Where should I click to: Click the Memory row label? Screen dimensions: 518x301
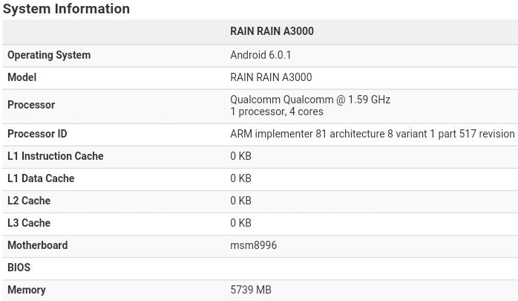pyautogui.click(x=27, y=290)
